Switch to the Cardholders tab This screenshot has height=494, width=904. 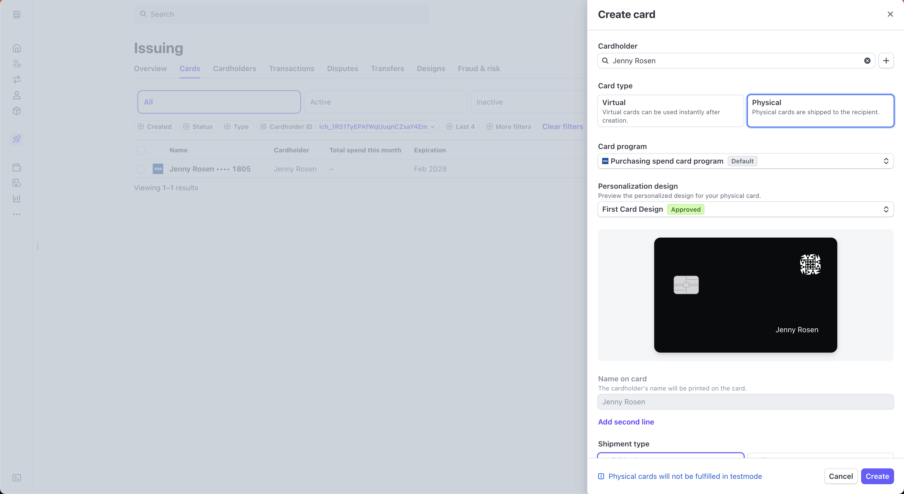(x=234, y=69)
